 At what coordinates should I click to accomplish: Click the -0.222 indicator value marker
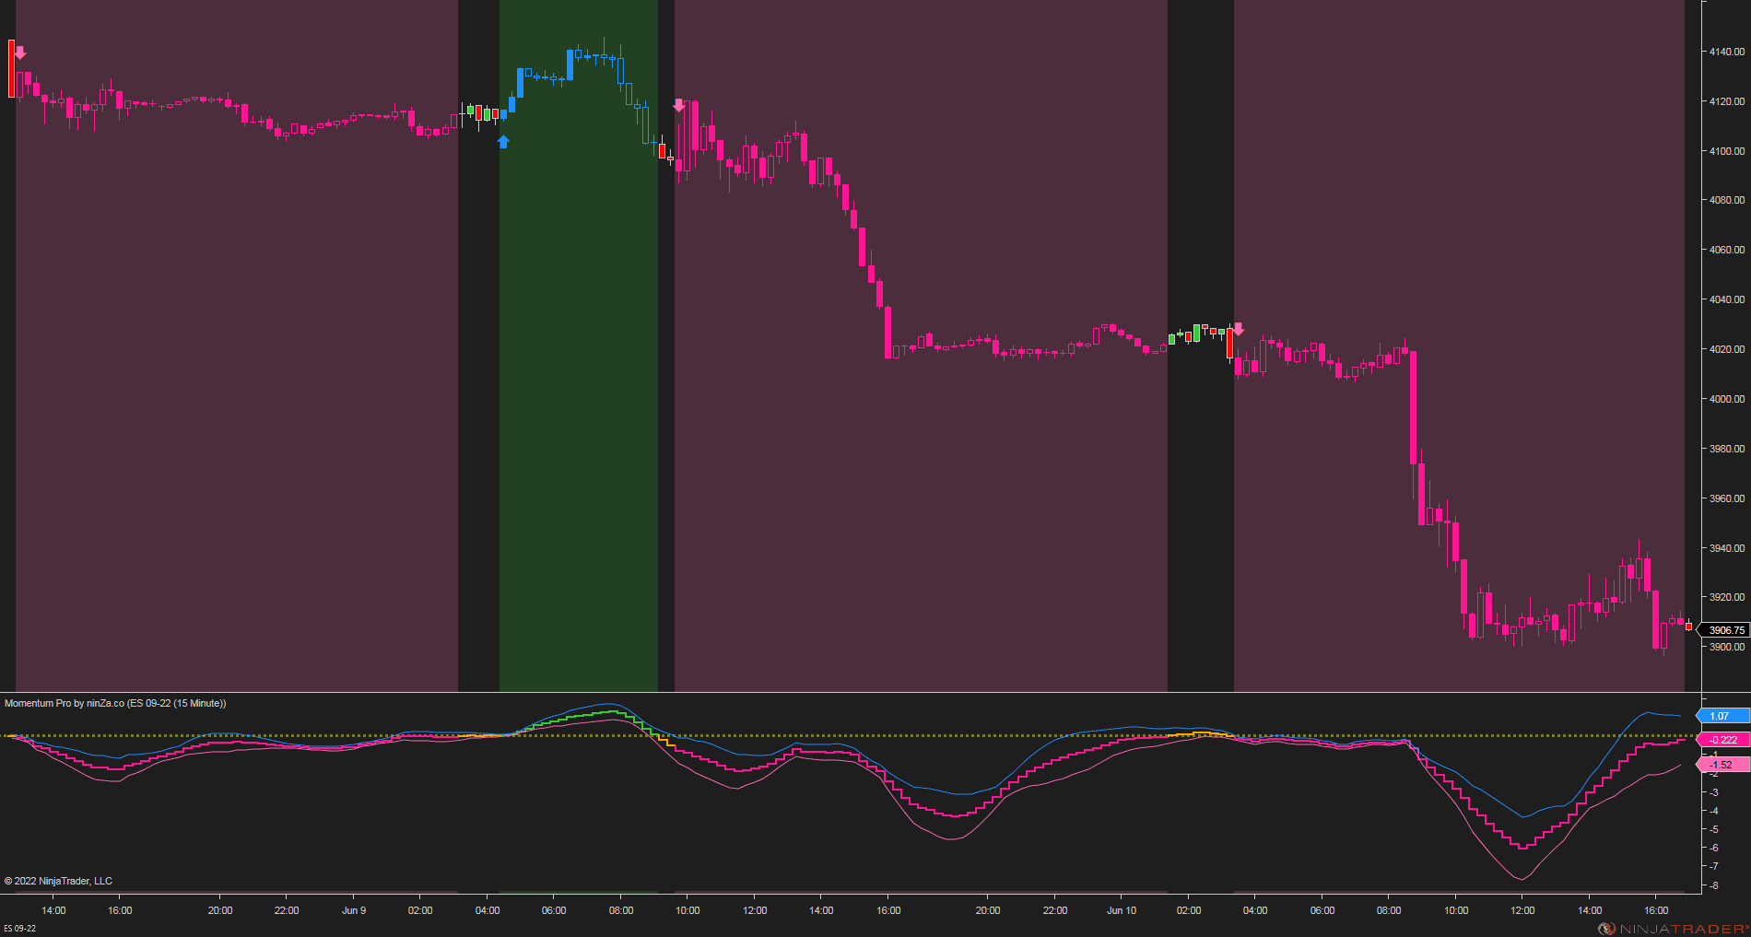pos(1722,740)
